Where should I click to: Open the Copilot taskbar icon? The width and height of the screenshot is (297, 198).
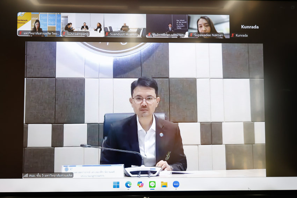140,185
